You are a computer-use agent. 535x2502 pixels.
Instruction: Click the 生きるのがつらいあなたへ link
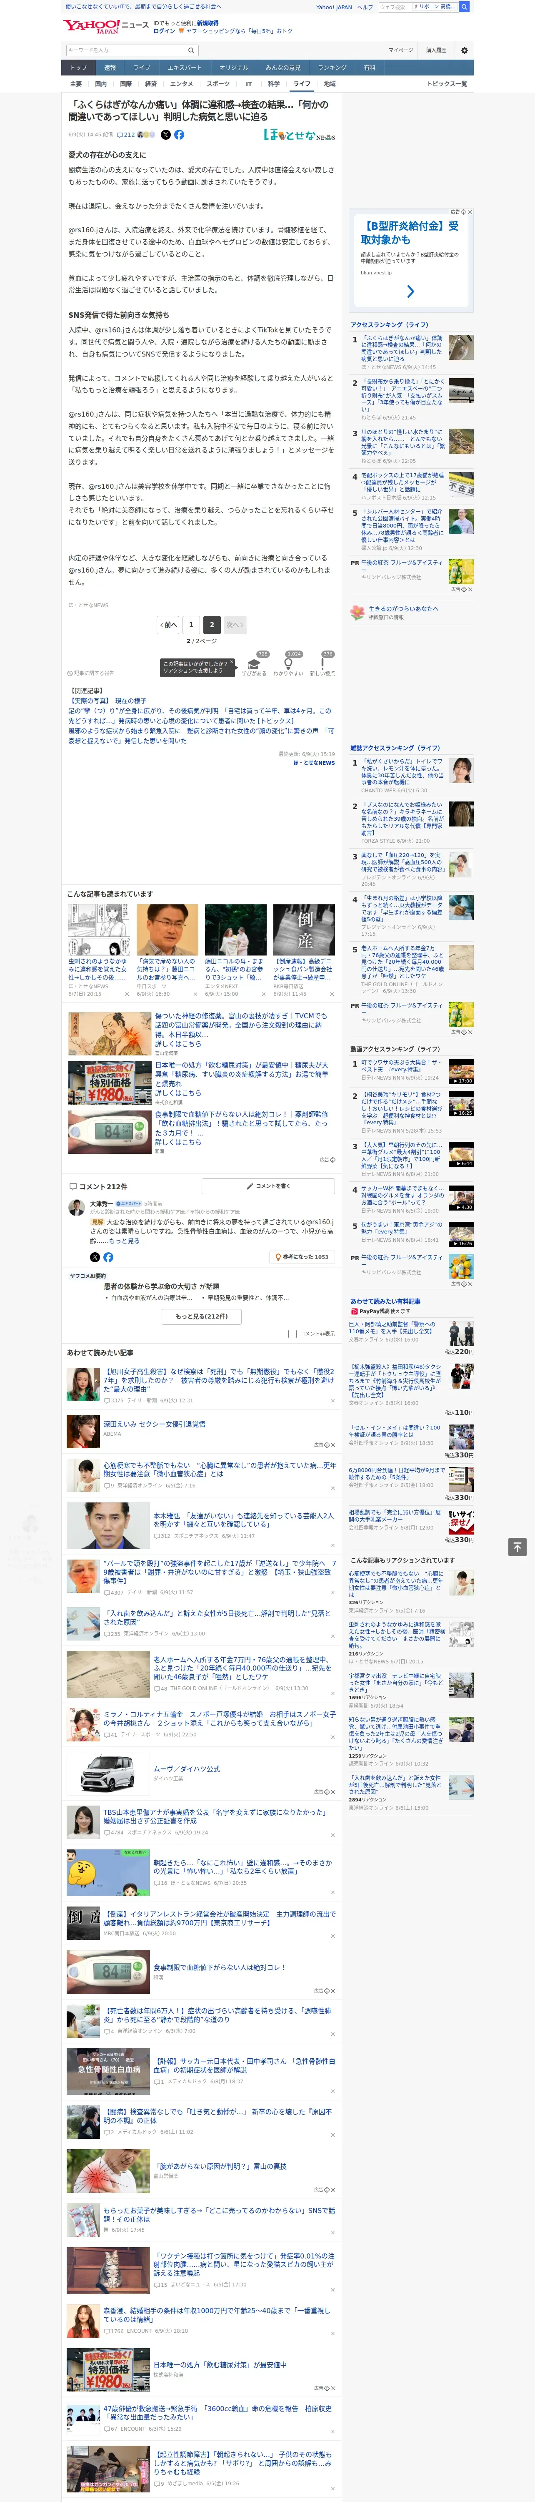coord(403,609)
